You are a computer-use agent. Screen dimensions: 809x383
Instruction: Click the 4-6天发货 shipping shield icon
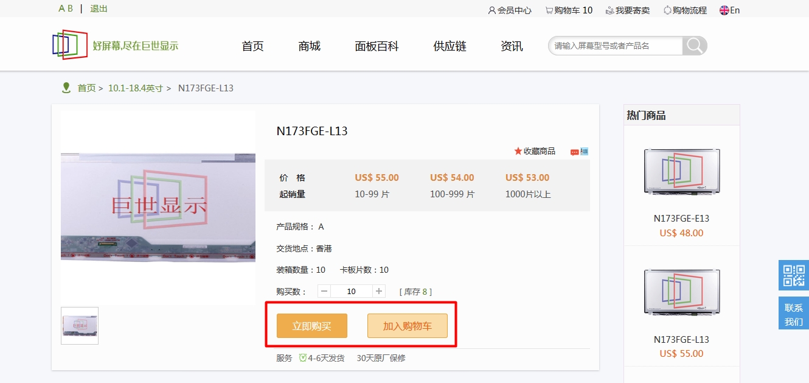click(302, 358)
